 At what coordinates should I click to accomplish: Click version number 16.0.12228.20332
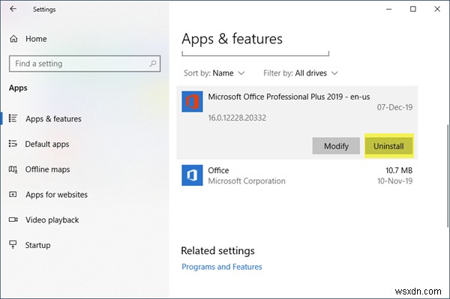[x=237, y=118]
